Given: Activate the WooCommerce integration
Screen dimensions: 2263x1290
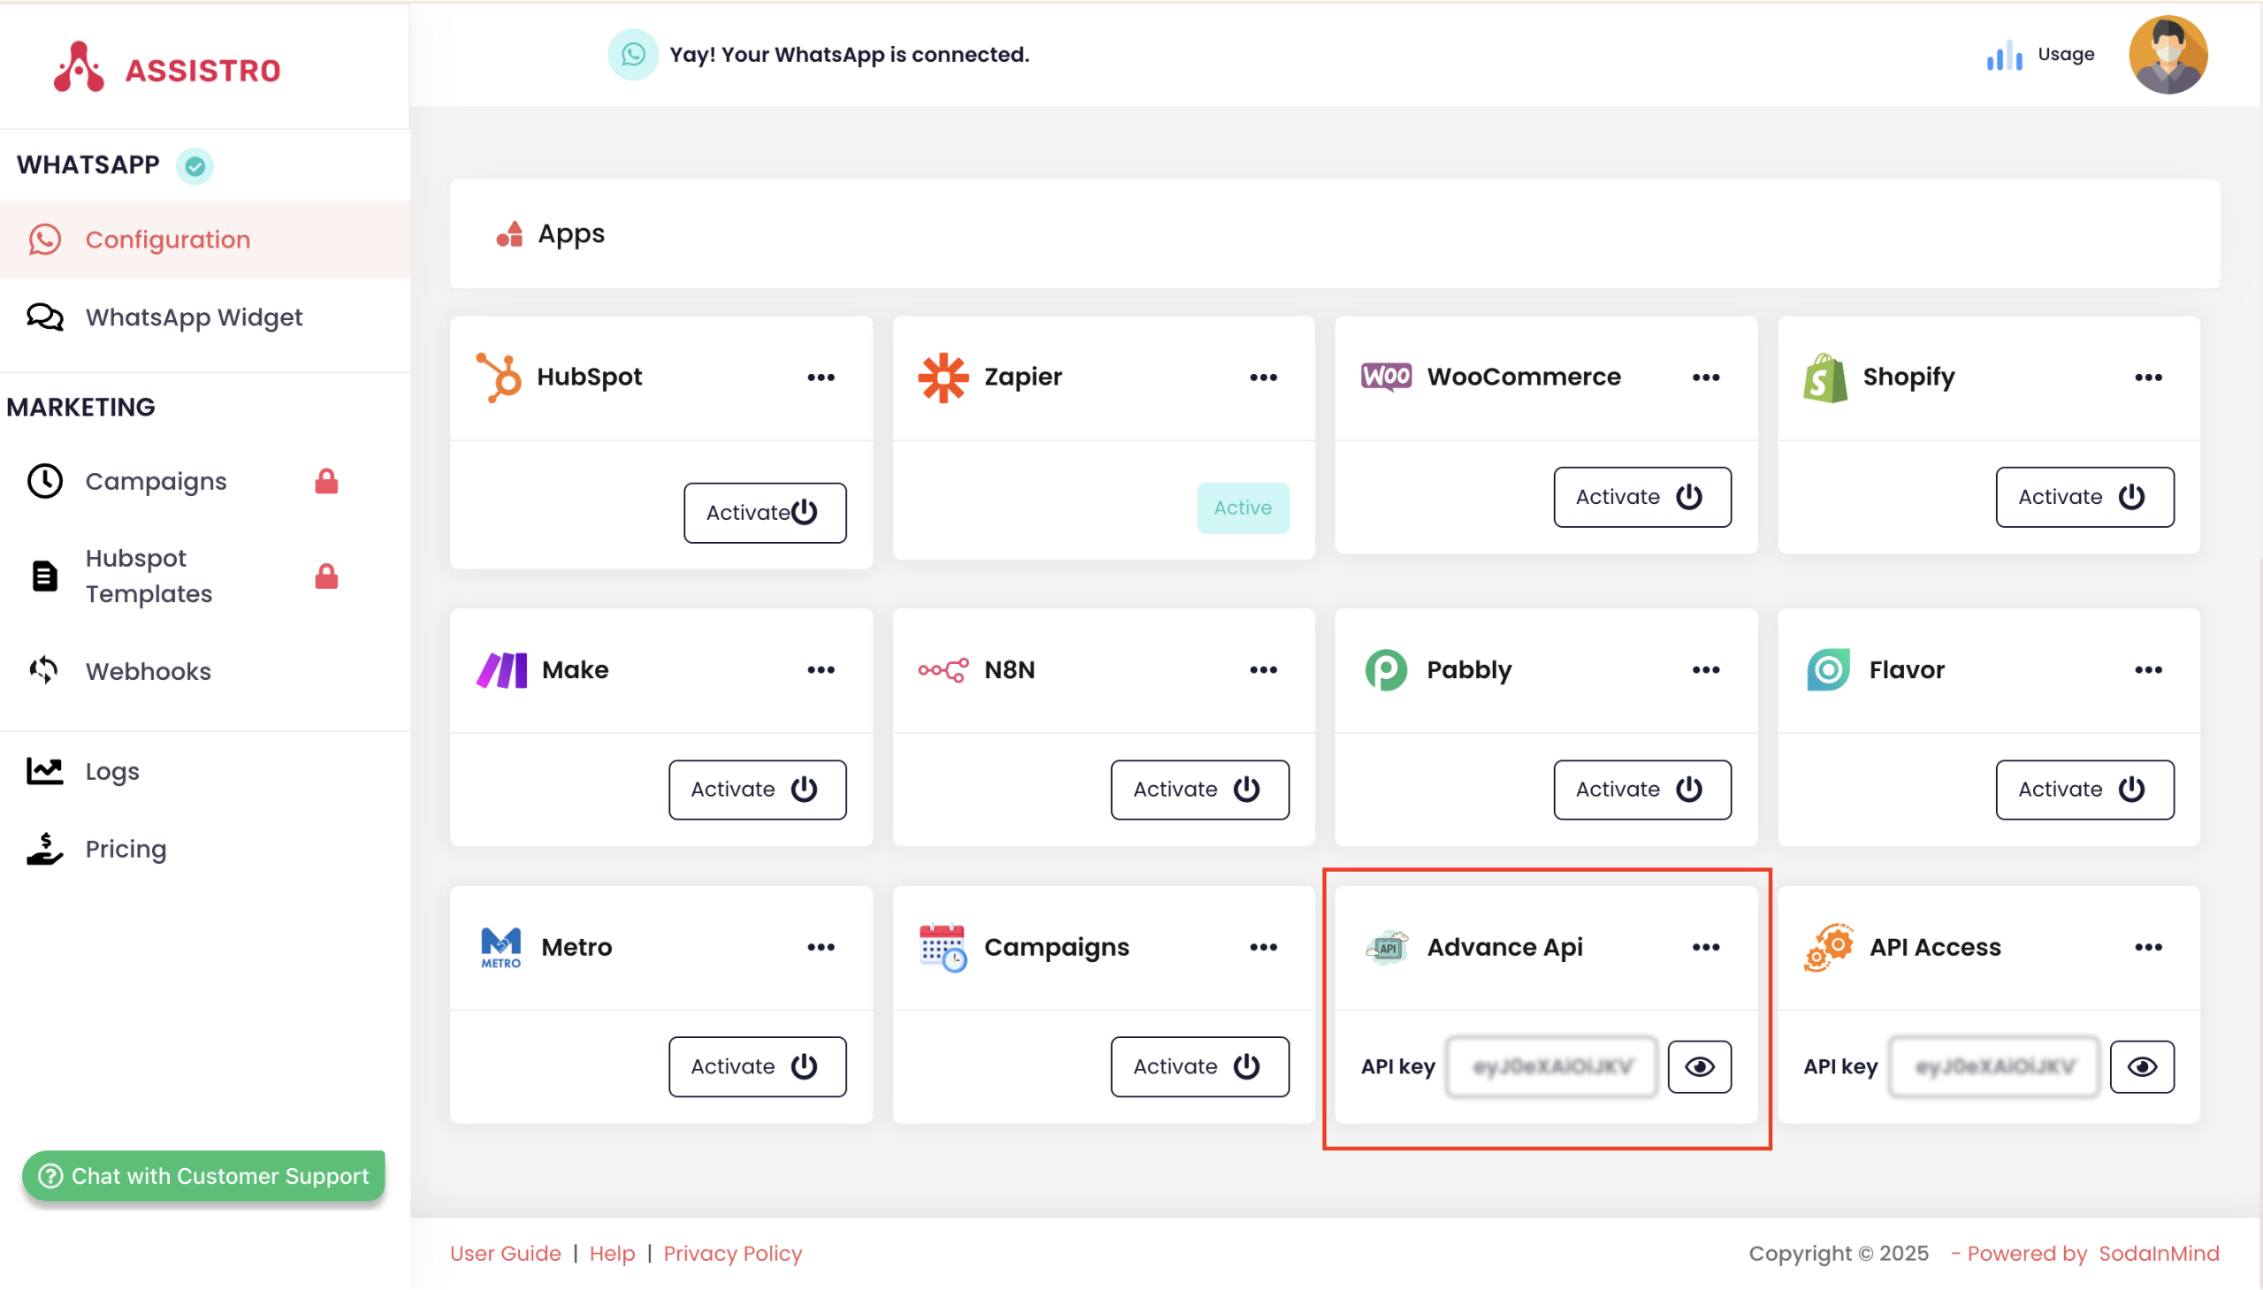Looking at the screenshot, I should coord(1642,497).
